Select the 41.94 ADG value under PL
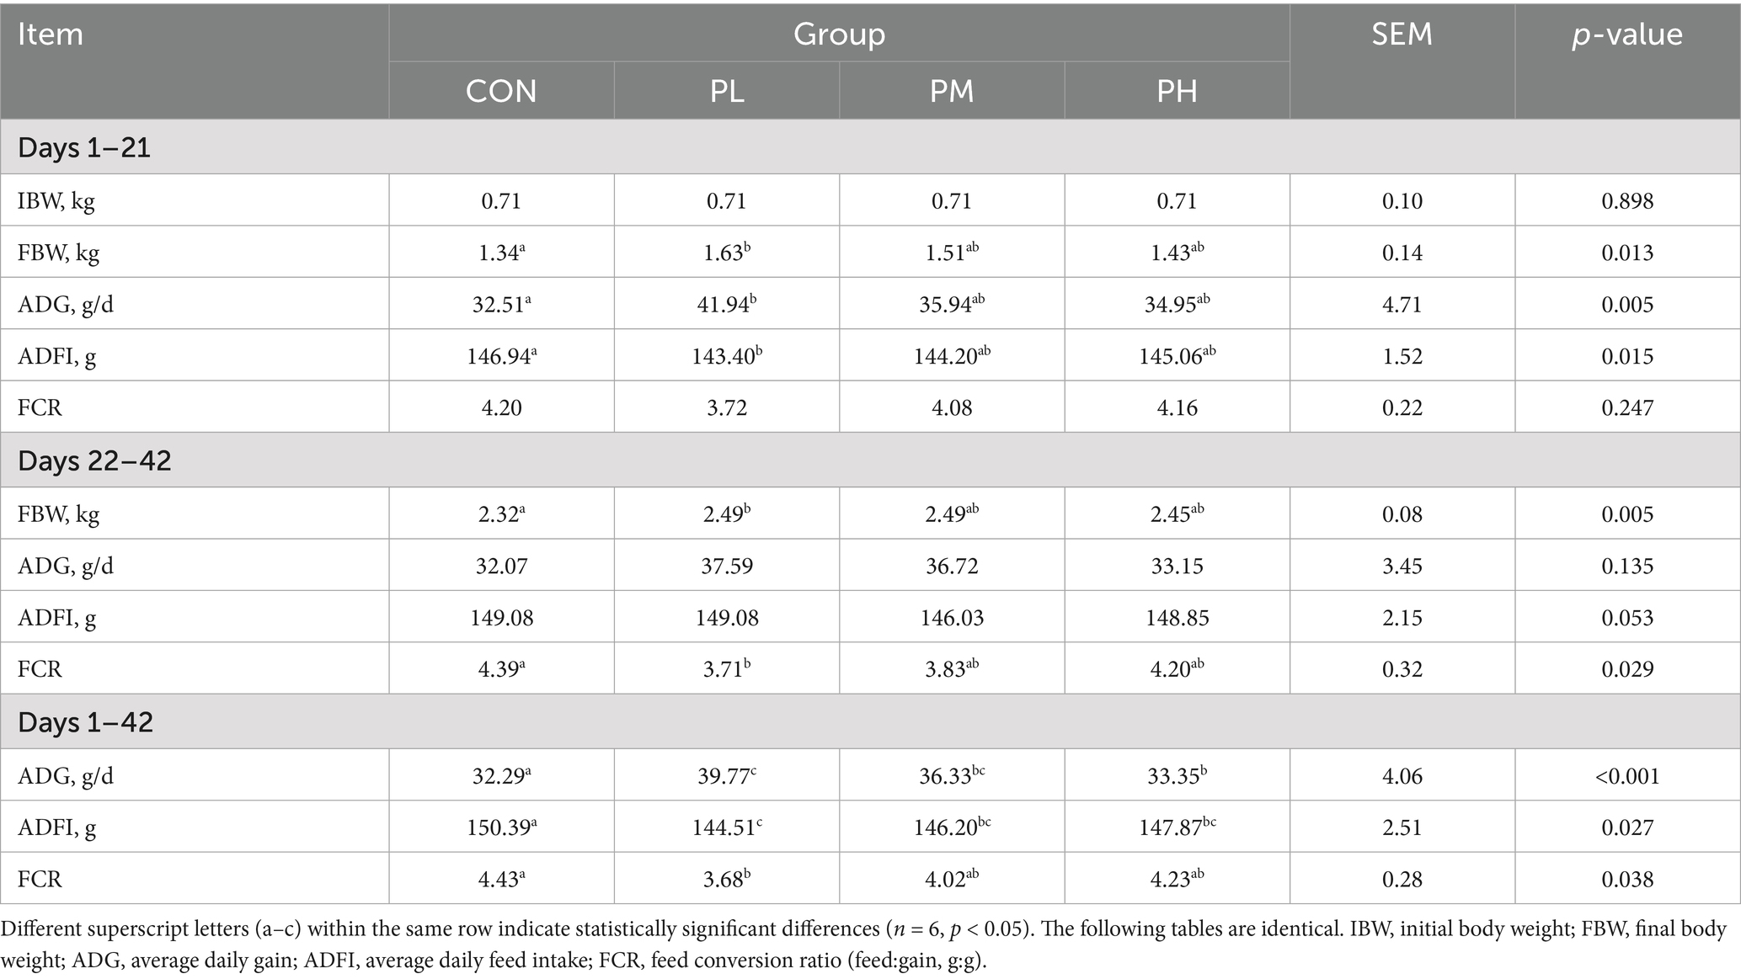Screen dimensions: 1741x979 [727, 303]
